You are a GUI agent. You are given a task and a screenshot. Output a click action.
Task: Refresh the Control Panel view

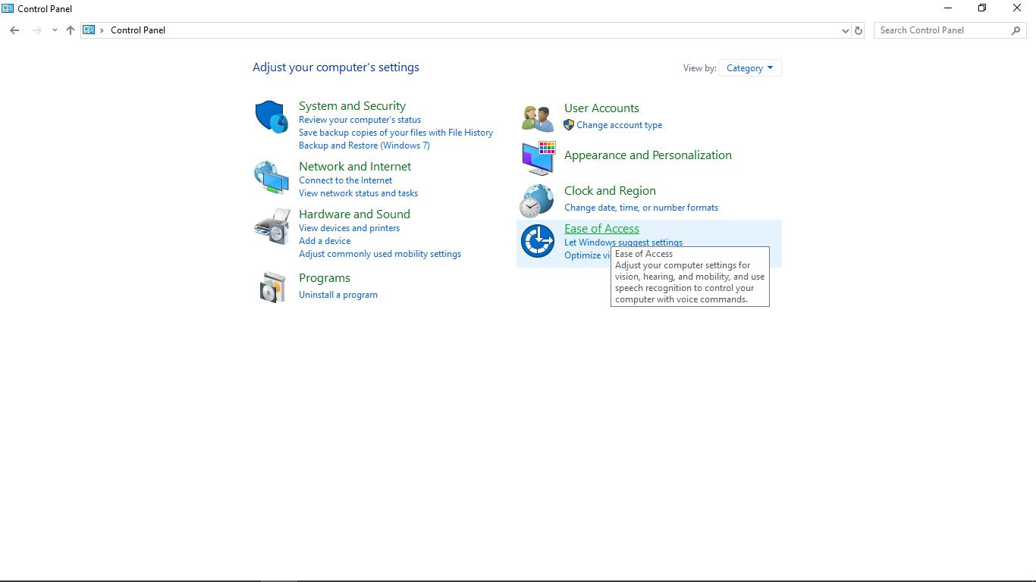[859, 30]
